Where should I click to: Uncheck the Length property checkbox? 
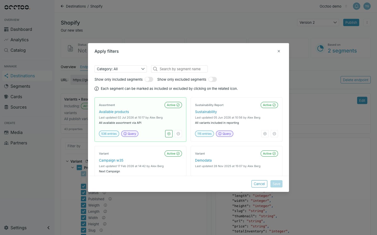84,211
